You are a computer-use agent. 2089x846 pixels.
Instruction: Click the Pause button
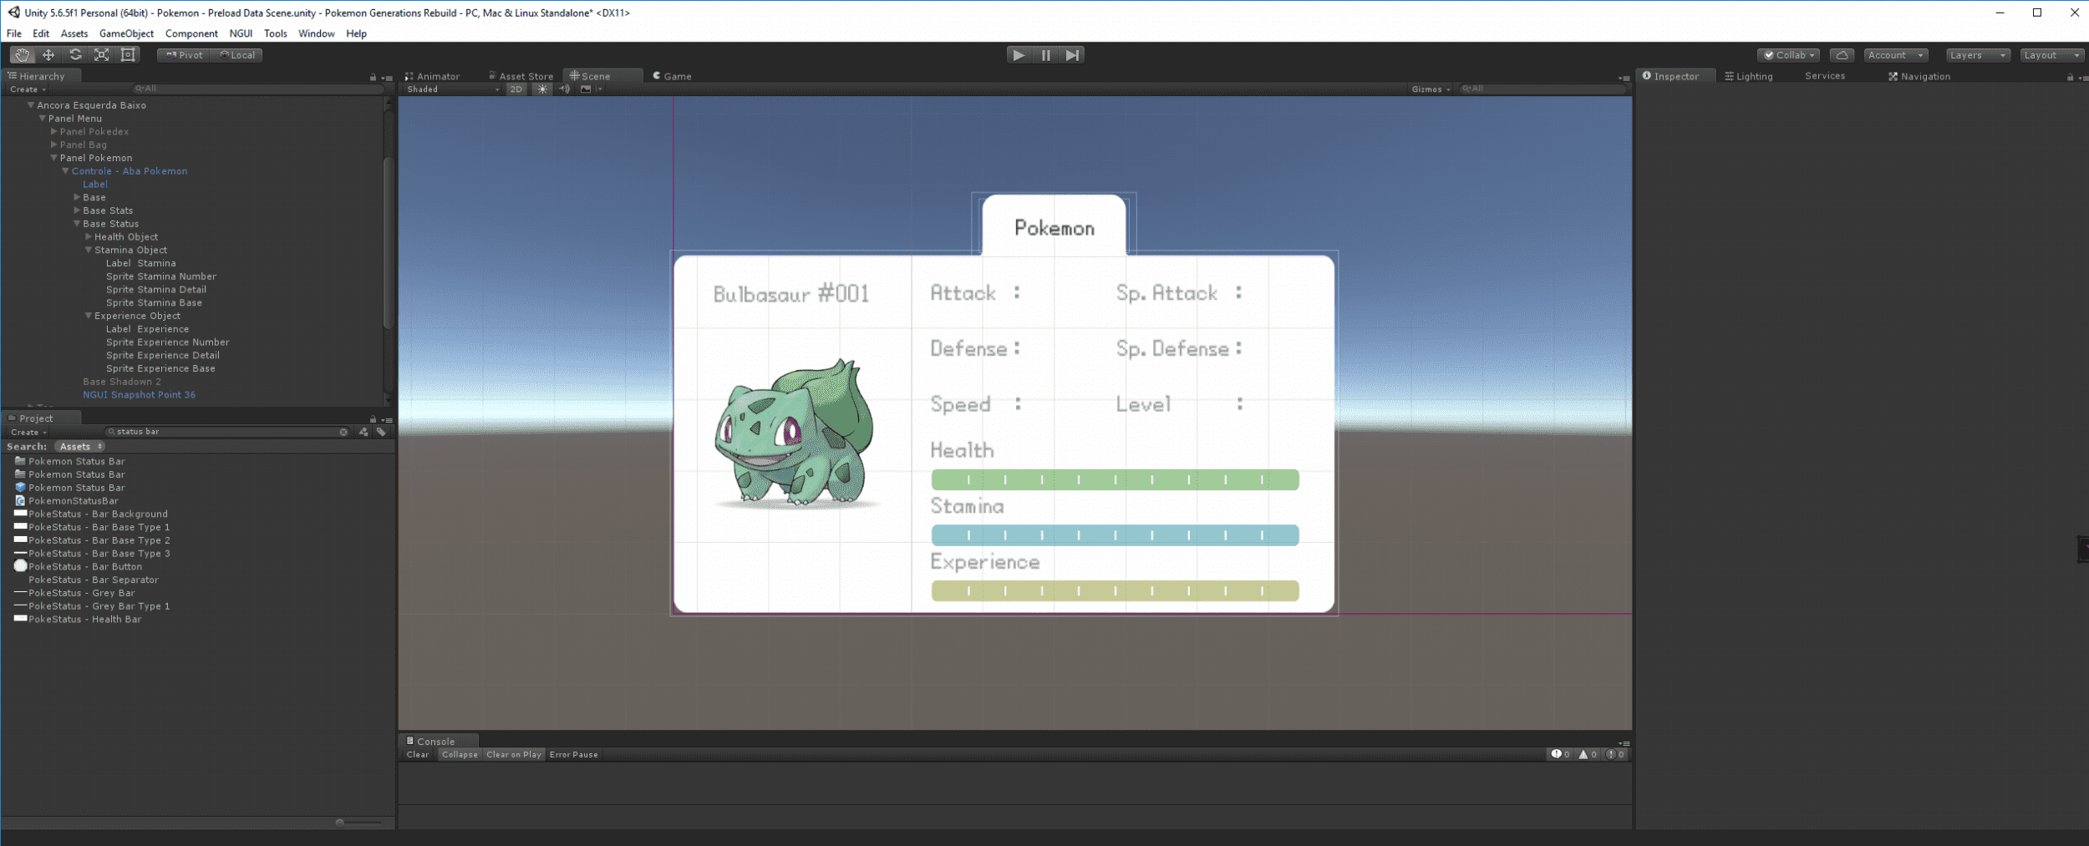point(1045,55)
